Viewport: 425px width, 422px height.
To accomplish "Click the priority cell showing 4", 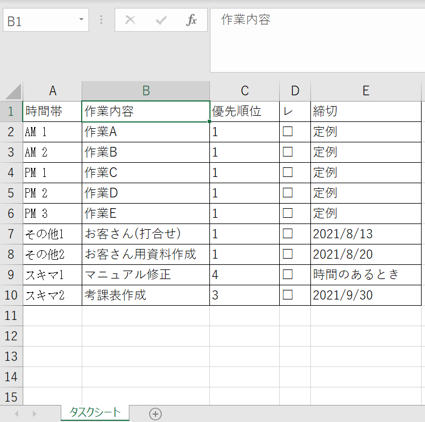I will coord(245,275).
